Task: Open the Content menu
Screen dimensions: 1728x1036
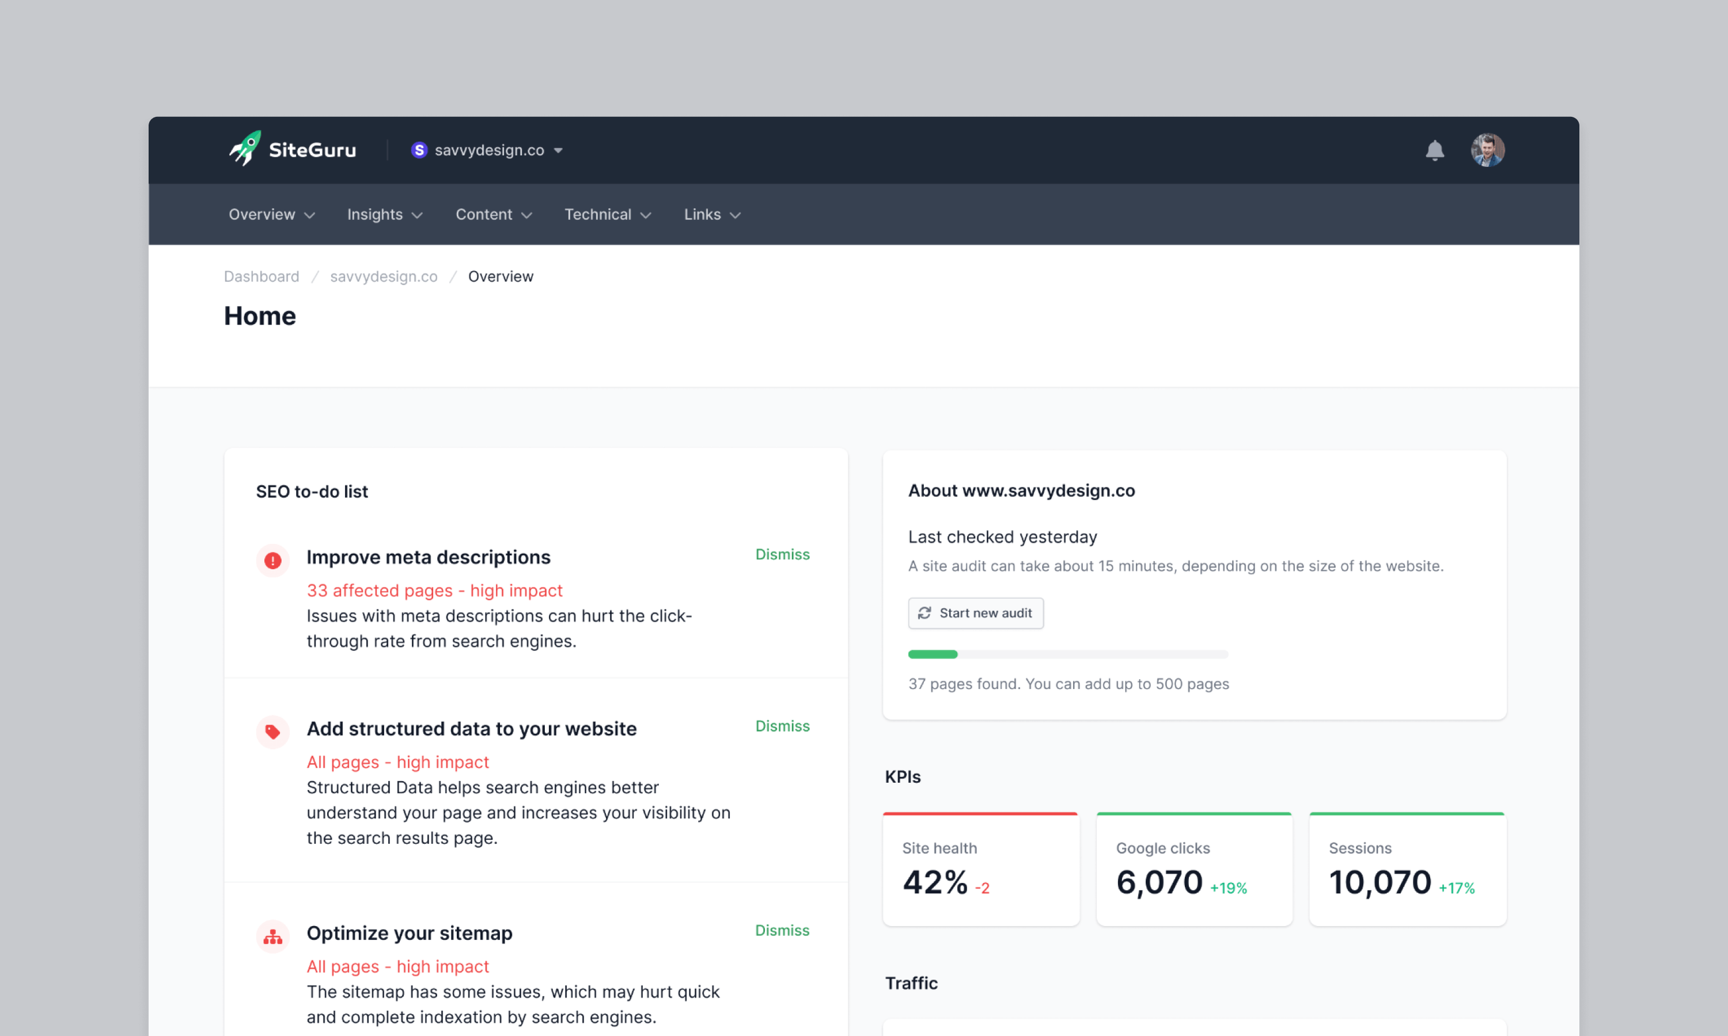Action: [x=493, y=215]
